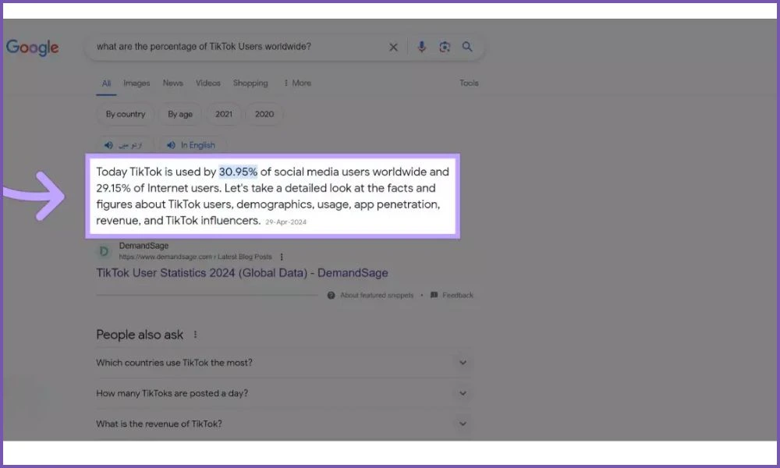780x468 pixels.
Task: Click inside the search query field
Action: (234, 47)
